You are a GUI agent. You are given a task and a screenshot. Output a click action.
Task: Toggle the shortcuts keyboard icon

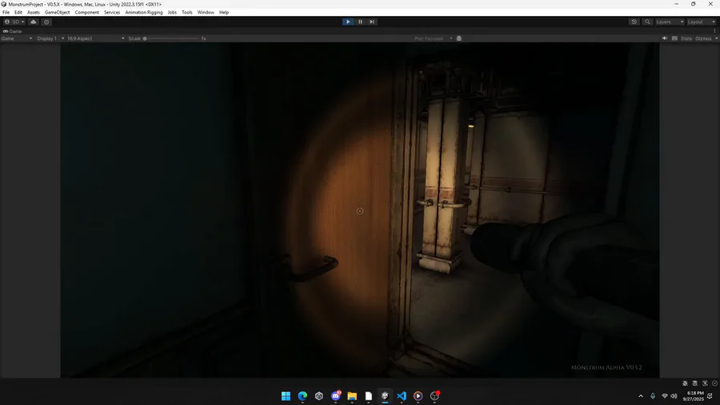674,38
